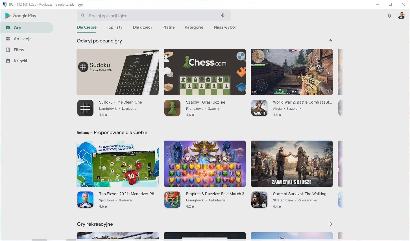Open the World War 2 gameplay banner
This screenshot has width=410, height=241.
tap(292, 72)
